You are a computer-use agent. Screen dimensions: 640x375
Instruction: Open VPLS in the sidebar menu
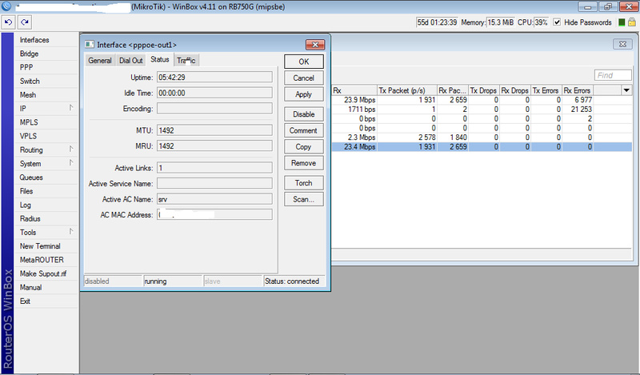[46, 136]
